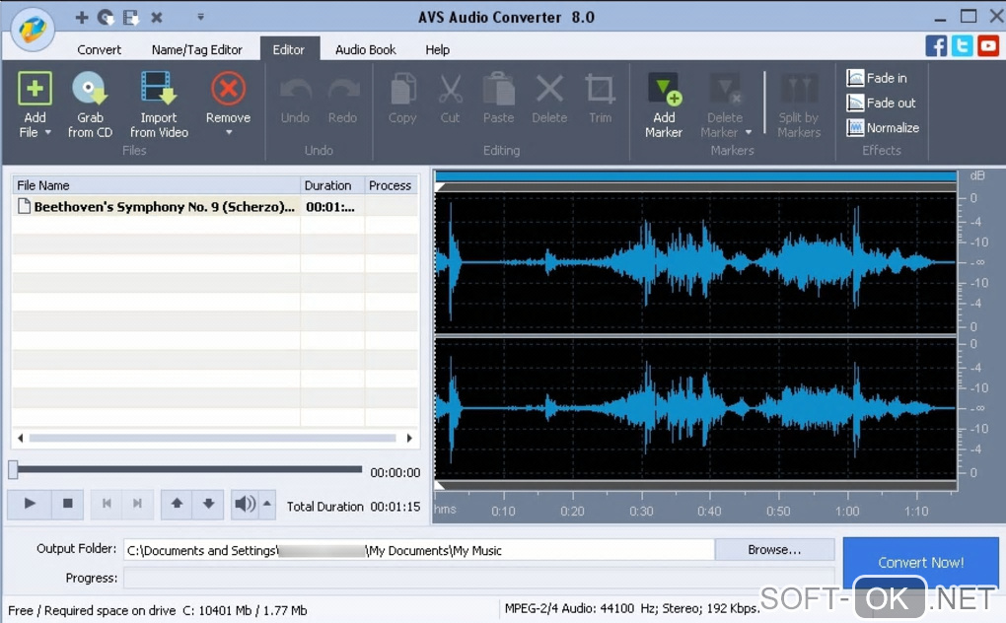This screenshot has height=623, width=1006.
Task: Open the YouTube channel icon
Action: [x=988, y=46]
